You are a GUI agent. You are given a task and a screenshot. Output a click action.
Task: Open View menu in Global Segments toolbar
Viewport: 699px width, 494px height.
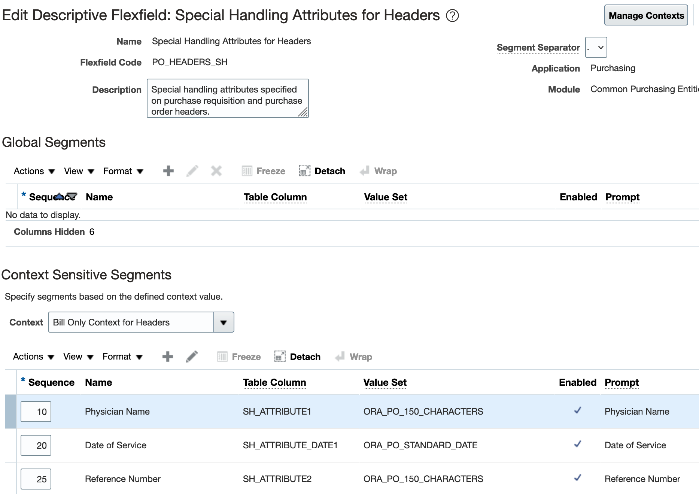(x=79, y=171)
